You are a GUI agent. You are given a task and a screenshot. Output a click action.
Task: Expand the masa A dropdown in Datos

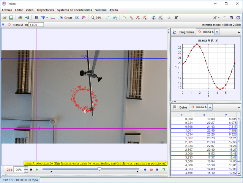click(x=210, y=107)
